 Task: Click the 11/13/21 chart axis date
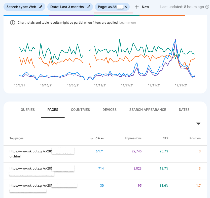100,85
